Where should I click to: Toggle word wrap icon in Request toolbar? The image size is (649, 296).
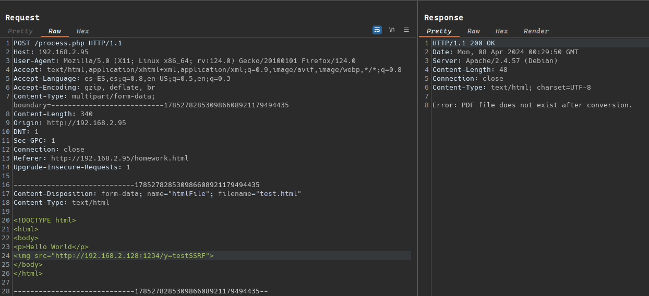tap(377, 30)
